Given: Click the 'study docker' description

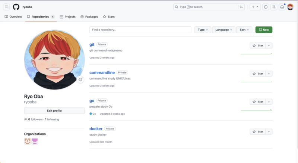Looking at the screenshot, I should point(98,134).
